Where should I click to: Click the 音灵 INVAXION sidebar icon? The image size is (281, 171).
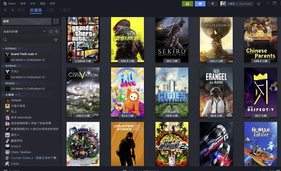[x=7, y=118]
